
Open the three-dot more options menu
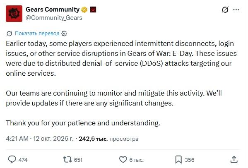[x=236, y=10]
